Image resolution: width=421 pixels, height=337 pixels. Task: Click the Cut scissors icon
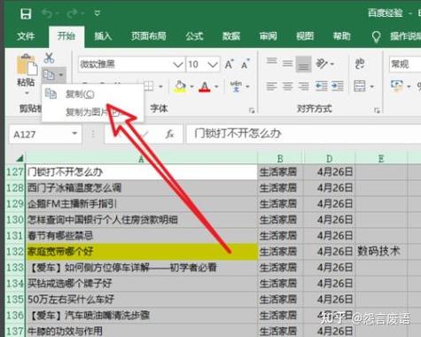pos(49,58)
